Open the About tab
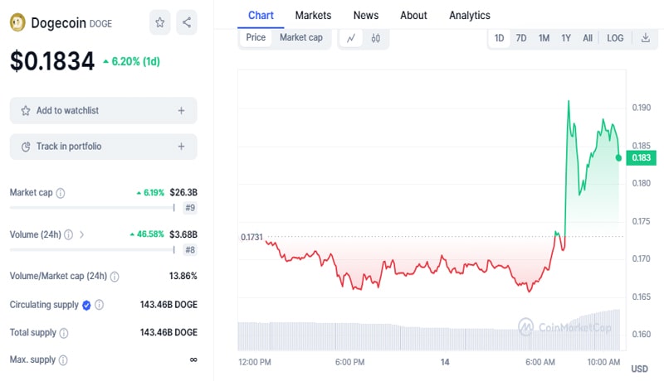664x381 pixels. coord(413,16)
